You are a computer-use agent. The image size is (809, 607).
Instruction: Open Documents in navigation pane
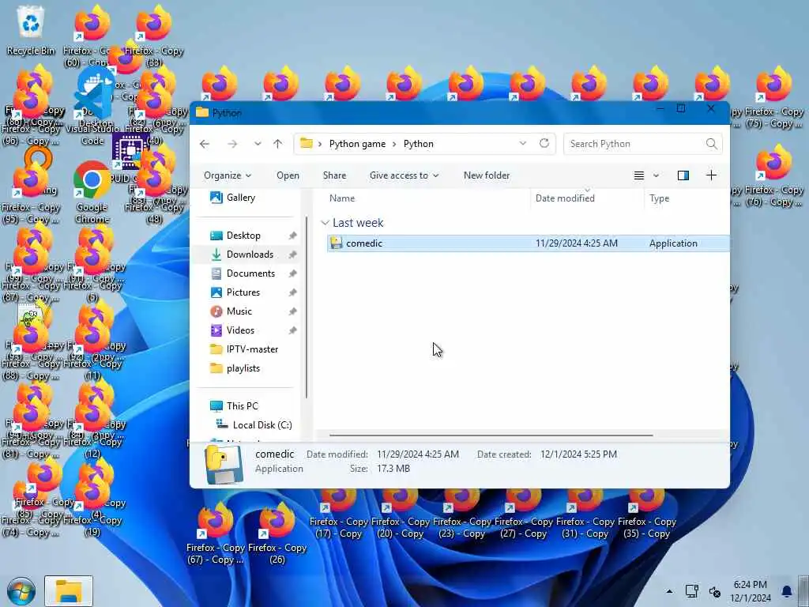tap(250, 273)
